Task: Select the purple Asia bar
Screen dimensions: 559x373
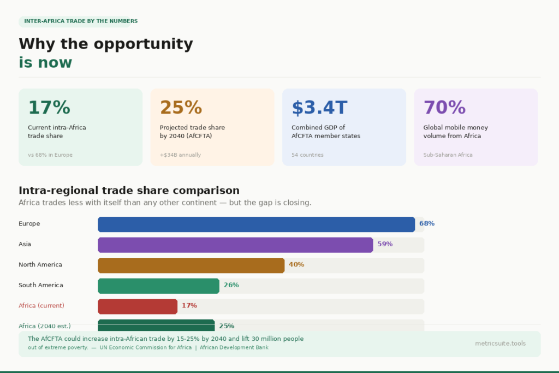Action: (x=235, y=245)
